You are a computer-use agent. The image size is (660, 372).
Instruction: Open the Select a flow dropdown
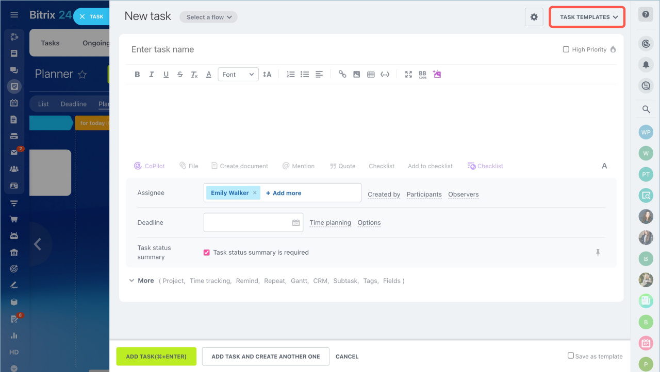208,17
